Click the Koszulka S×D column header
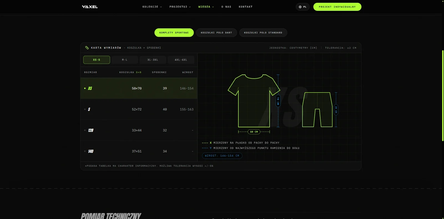Screen dimensions: 444x219 pyautogui.click(x=130, y=72)
